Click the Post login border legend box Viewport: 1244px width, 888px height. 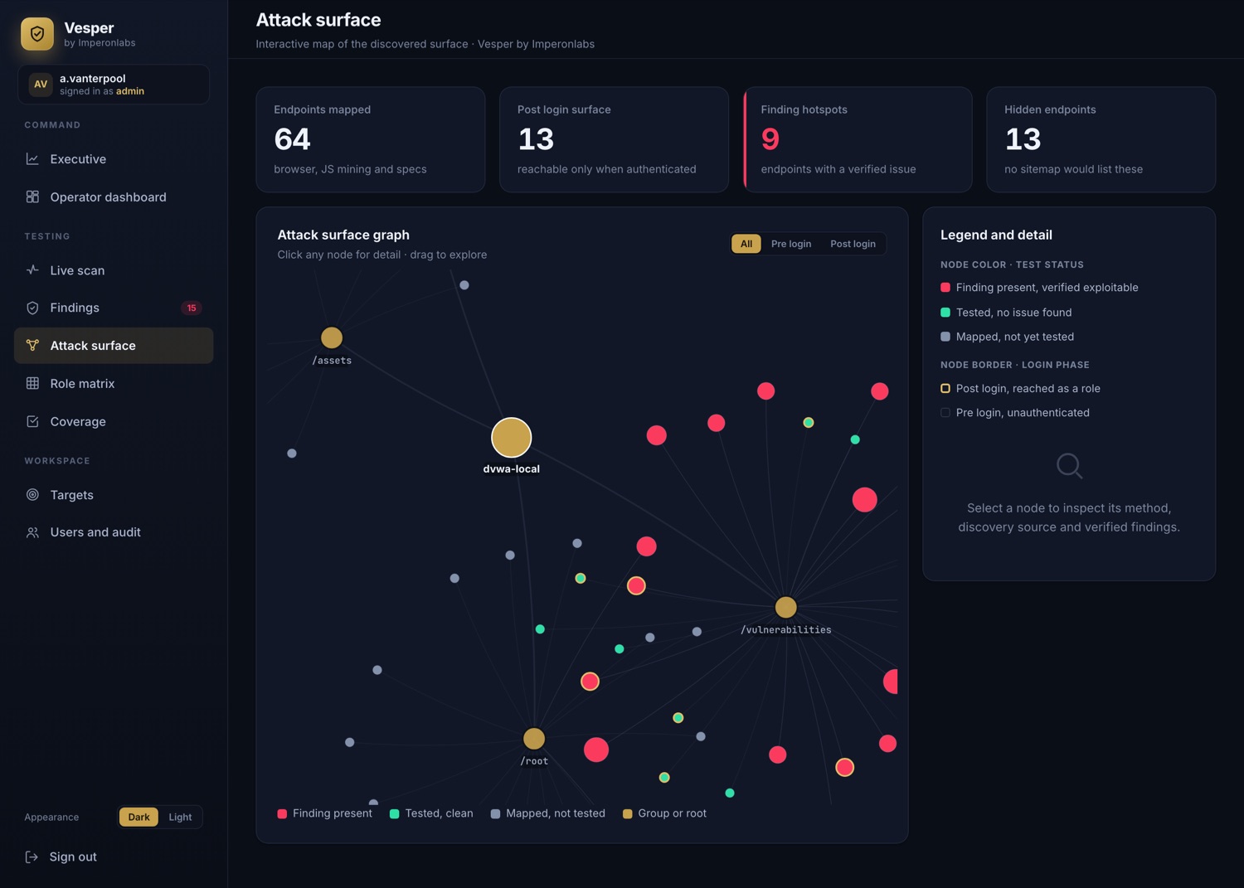[x=945, y=388]
